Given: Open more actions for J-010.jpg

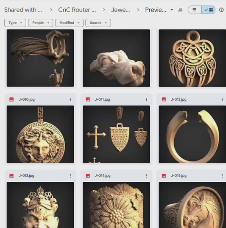Looking at the screenshot, I should click(x=70, y=99).
